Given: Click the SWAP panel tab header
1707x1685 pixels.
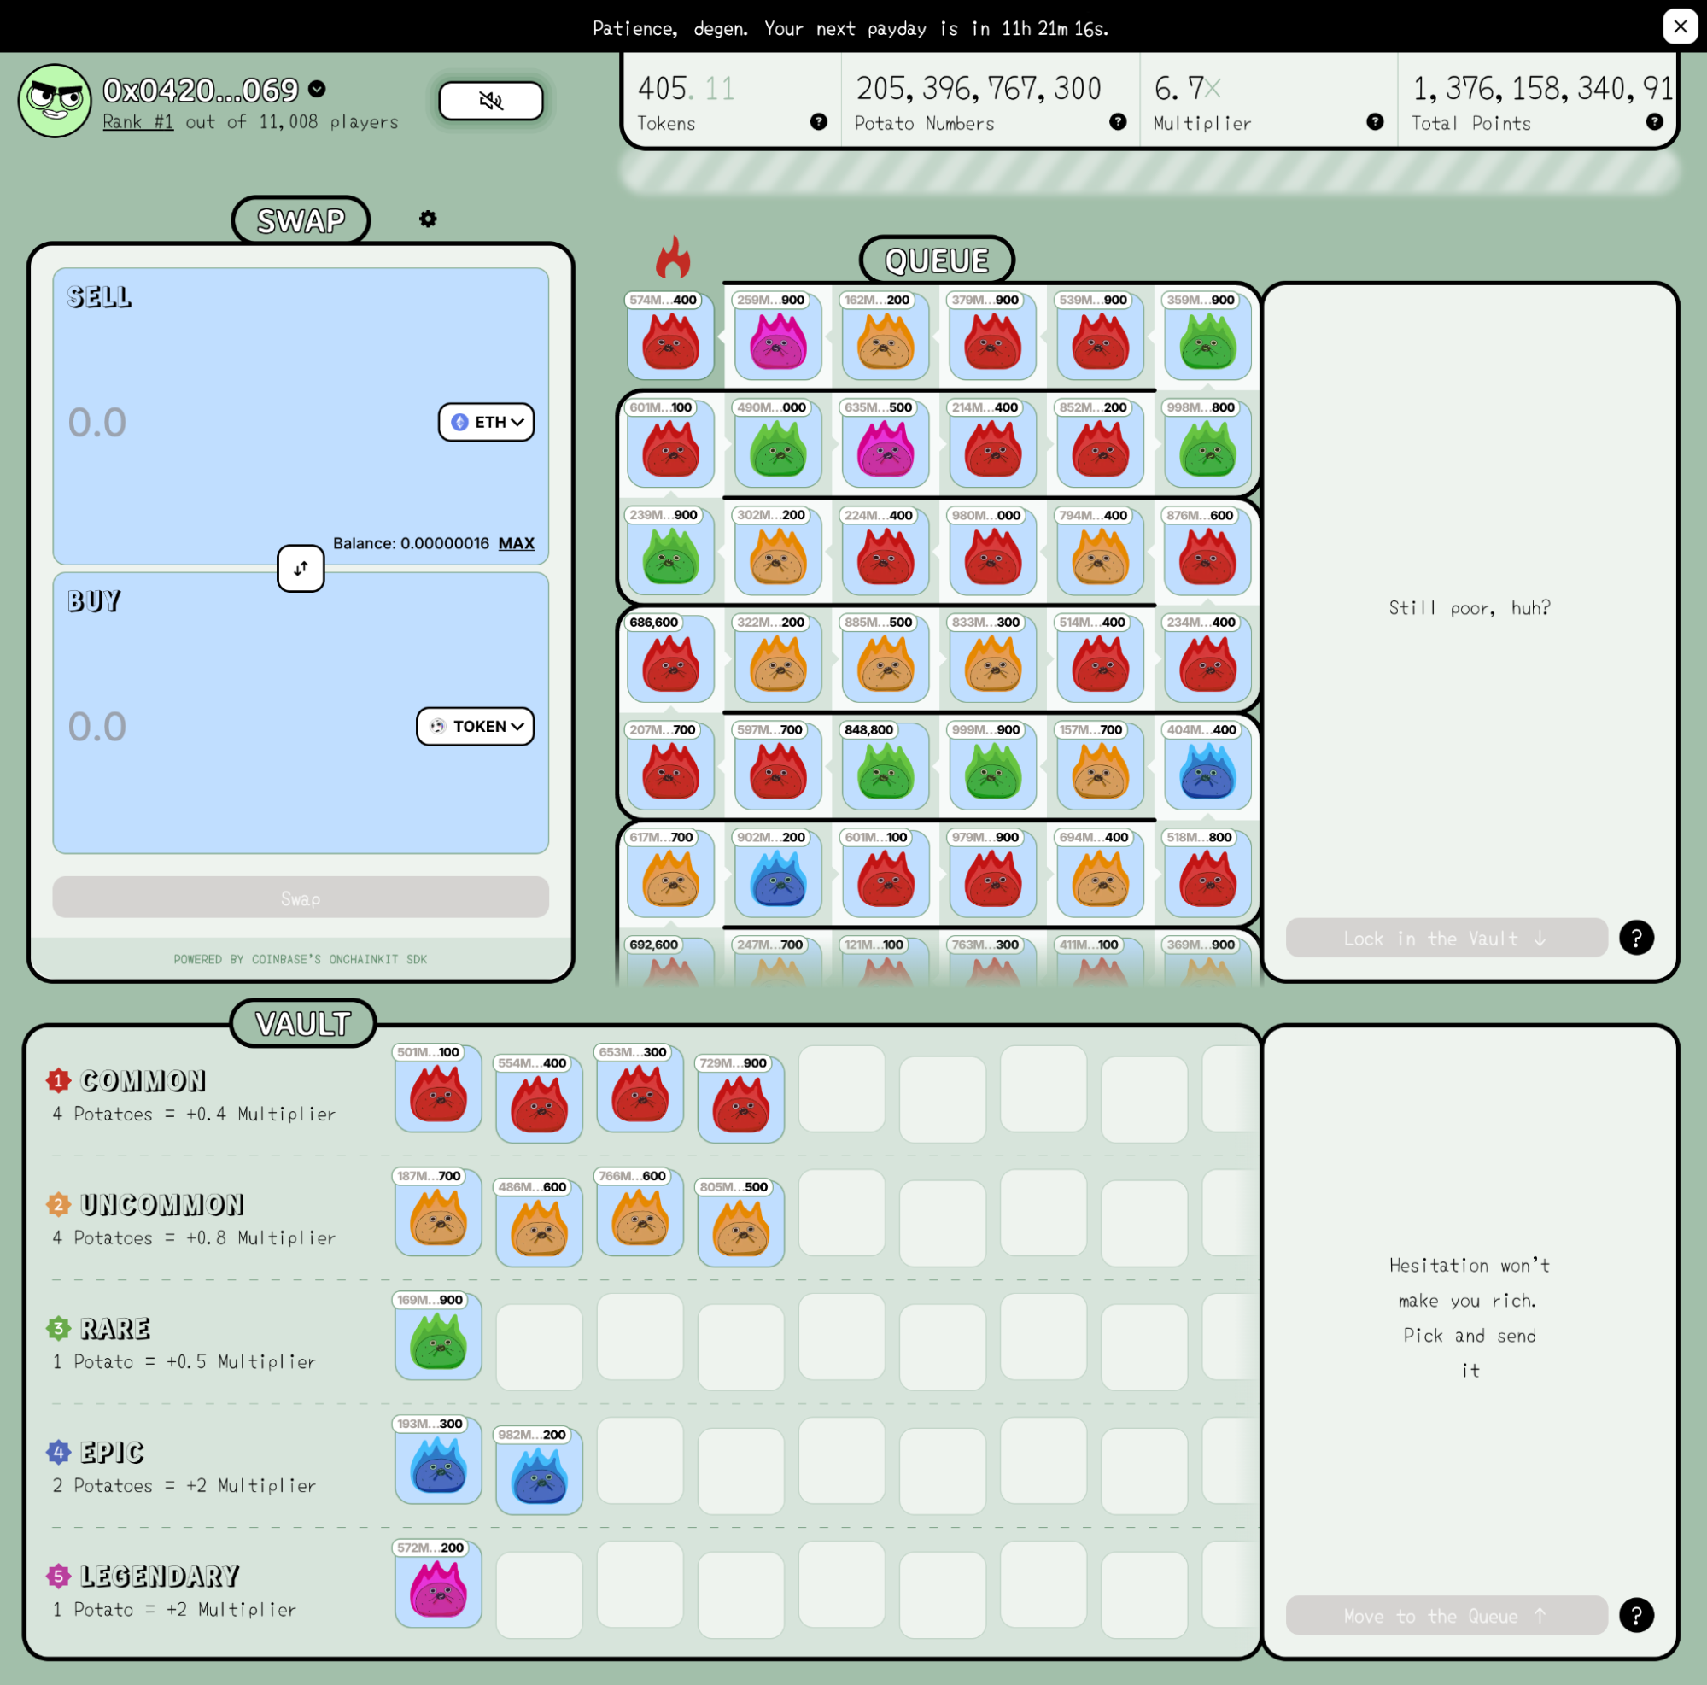Looking at the screenshot, I should 301,221.
